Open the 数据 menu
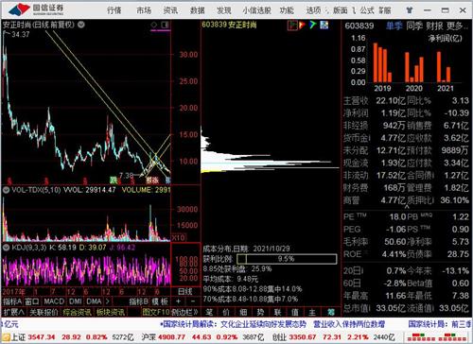Image resolution: width=473 pixels, height=344 pixels. coord(198,10)
